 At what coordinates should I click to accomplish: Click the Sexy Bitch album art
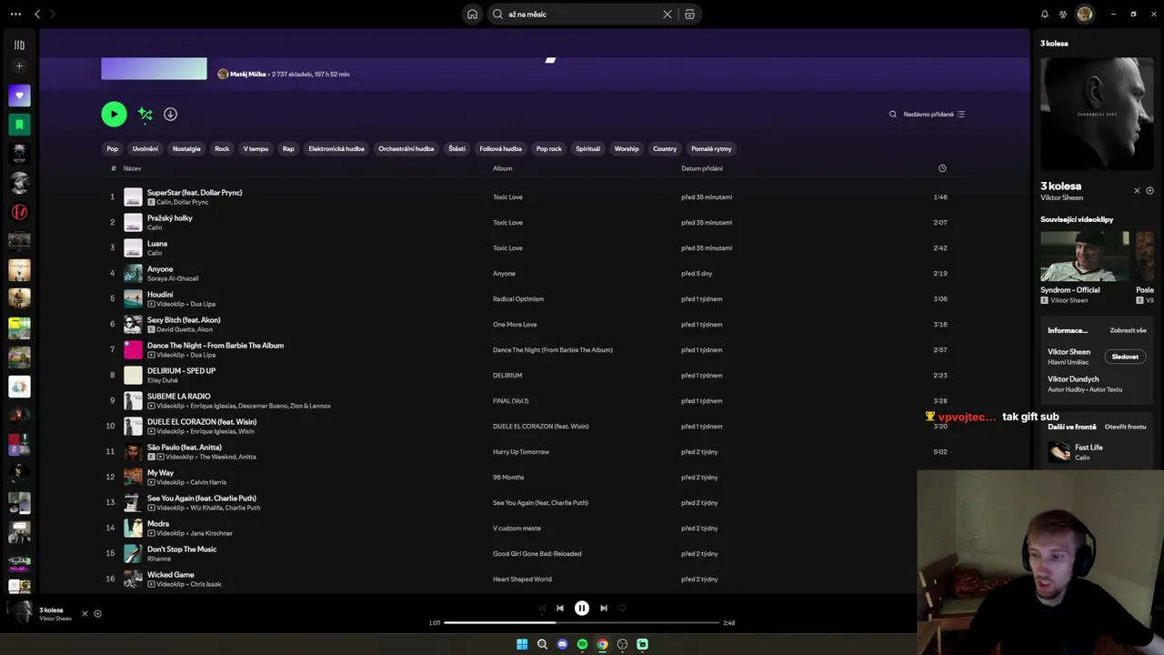[134, 324]
